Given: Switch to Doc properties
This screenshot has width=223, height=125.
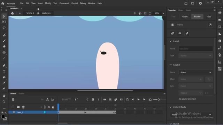Looking at the screenshot, I should [209, 17].
